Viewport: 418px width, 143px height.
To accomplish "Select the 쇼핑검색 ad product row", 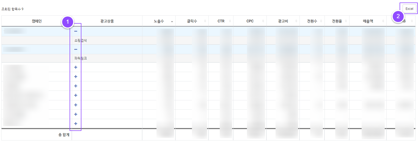I will point(81,40).
